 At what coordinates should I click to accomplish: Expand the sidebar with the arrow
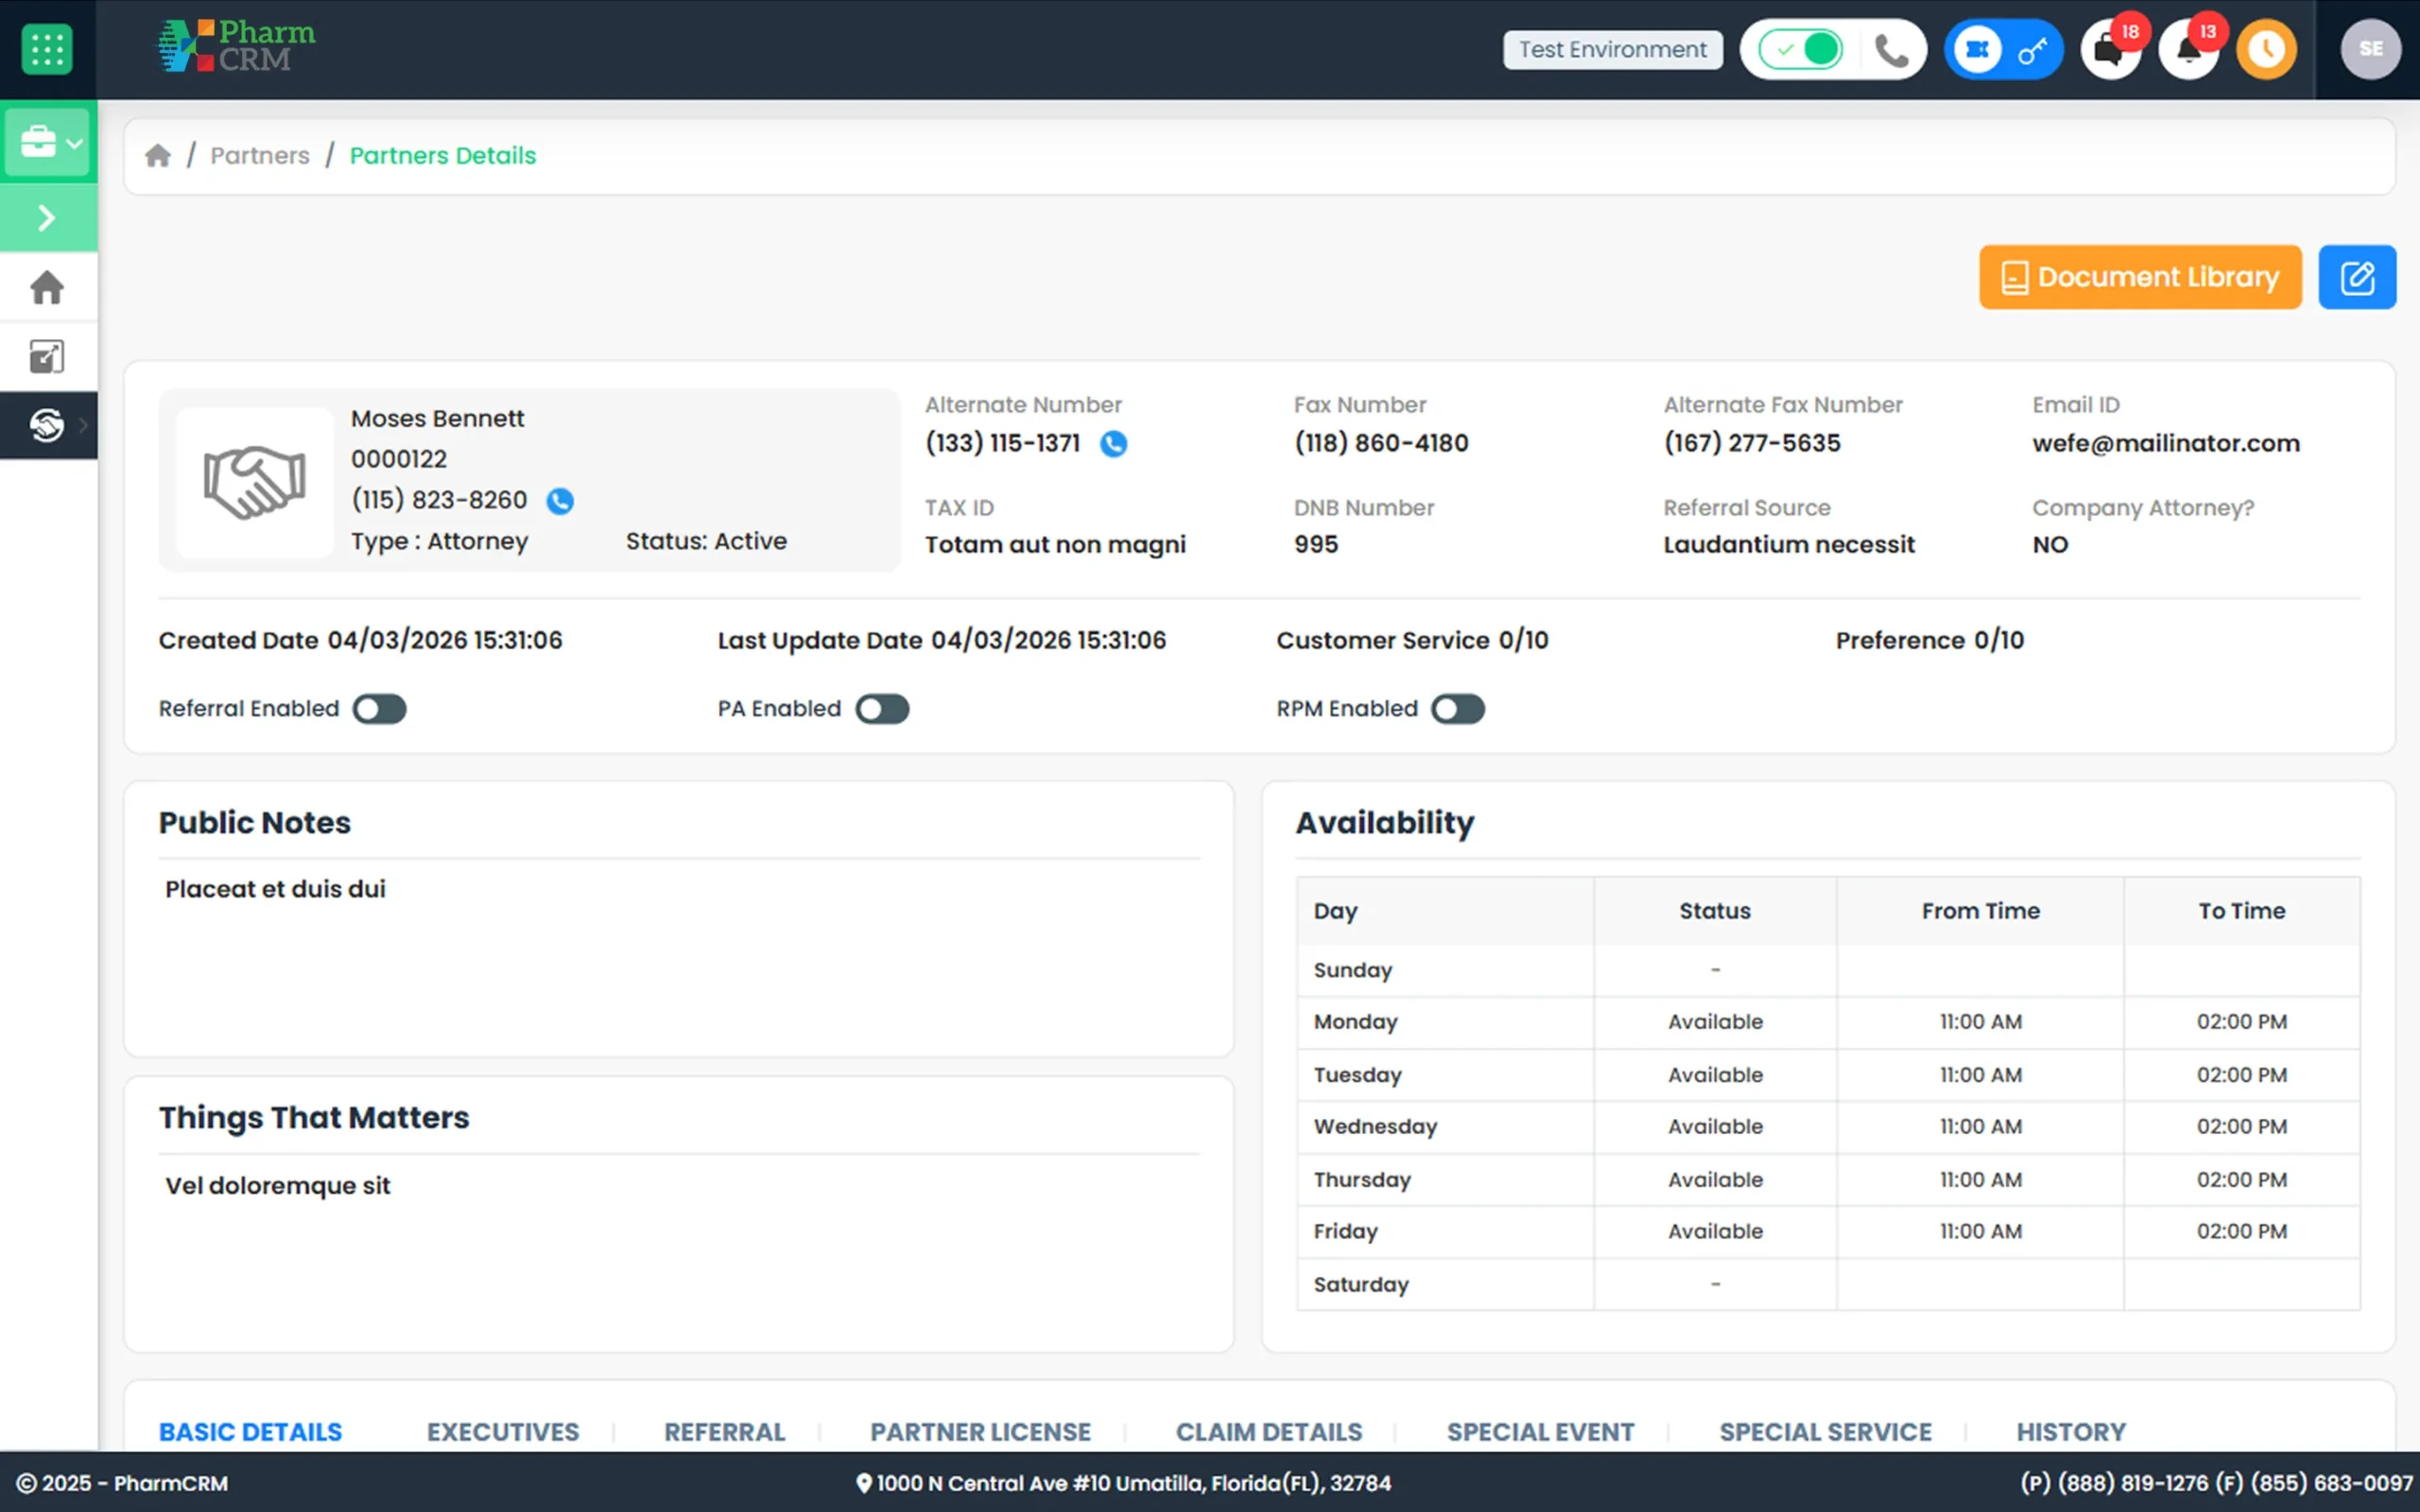pos(47,218)
